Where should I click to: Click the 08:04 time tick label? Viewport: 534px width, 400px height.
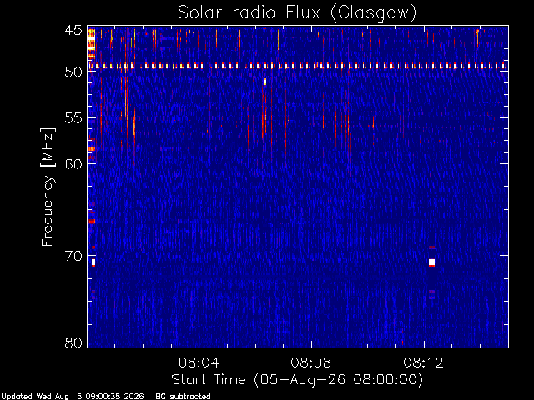tap(199, 362)
